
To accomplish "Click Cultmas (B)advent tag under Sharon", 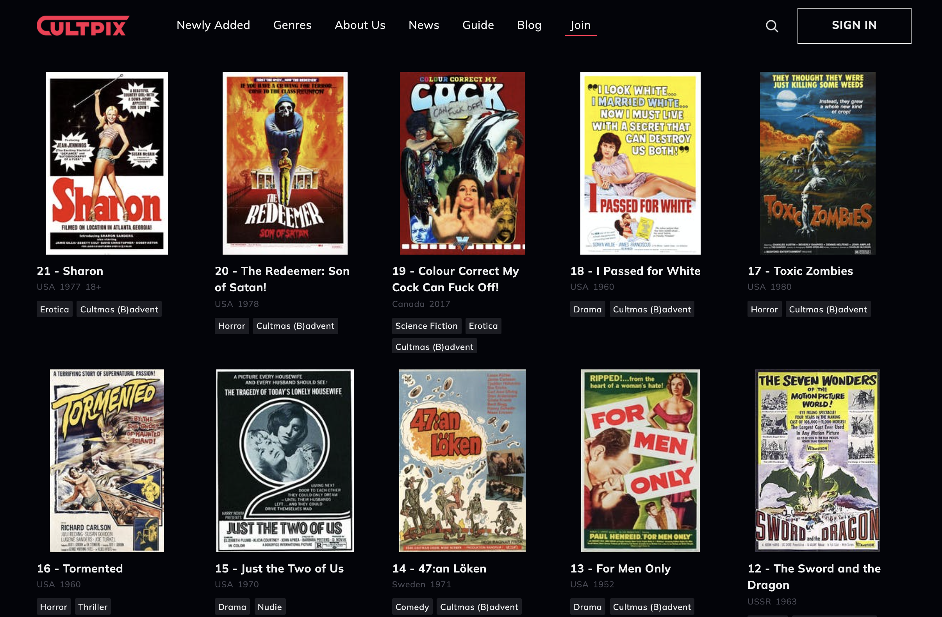I will pos(119,309).
